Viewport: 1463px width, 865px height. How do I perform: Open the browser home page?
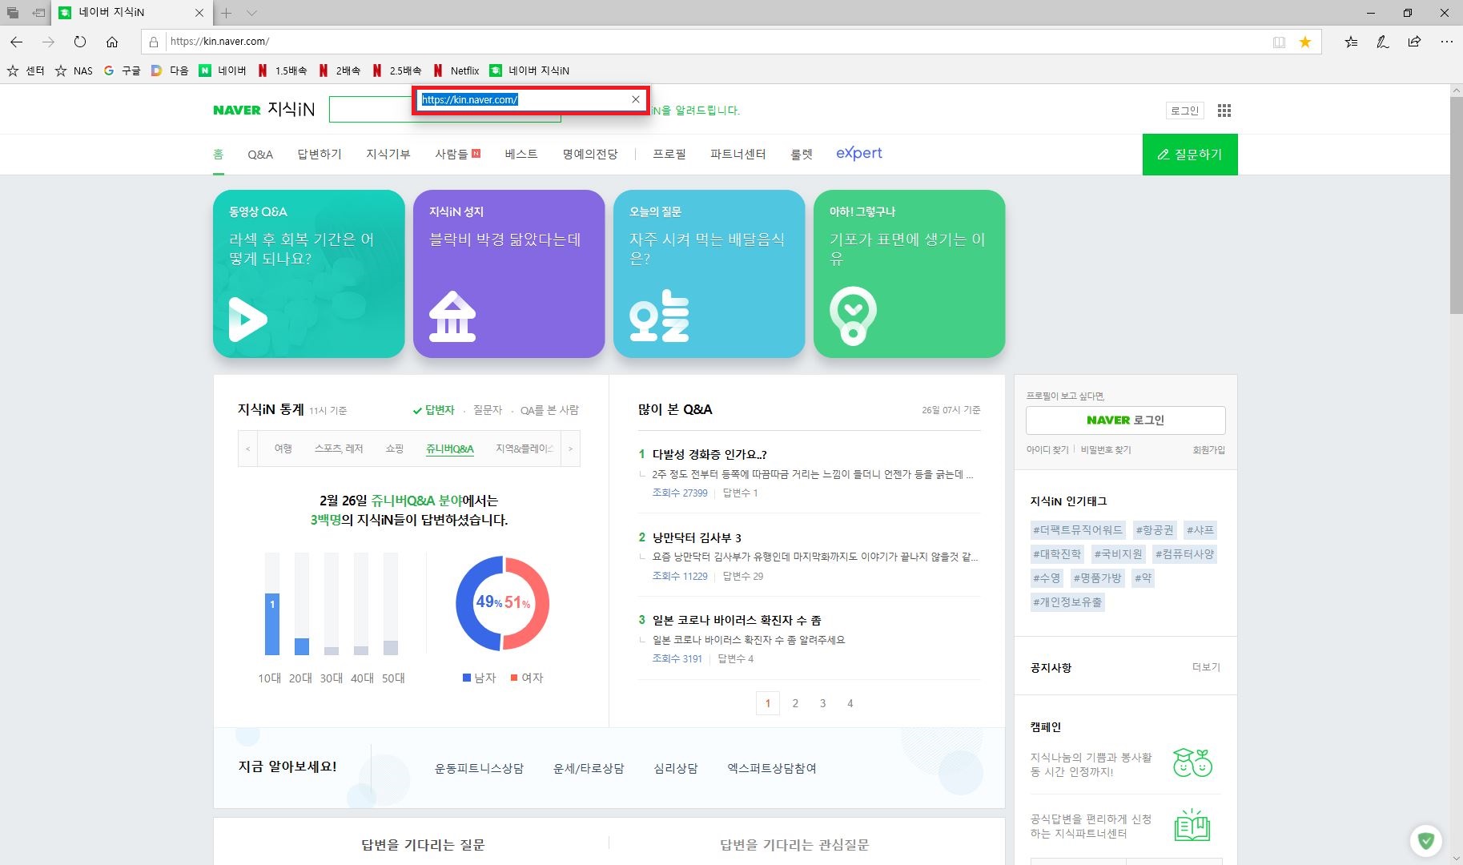[x=112, y=42]
